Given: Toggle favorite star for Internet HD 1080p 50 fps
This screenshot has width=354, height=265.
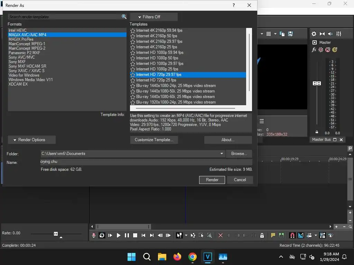Looking at the screenshot, I should [x=133, y=58].
